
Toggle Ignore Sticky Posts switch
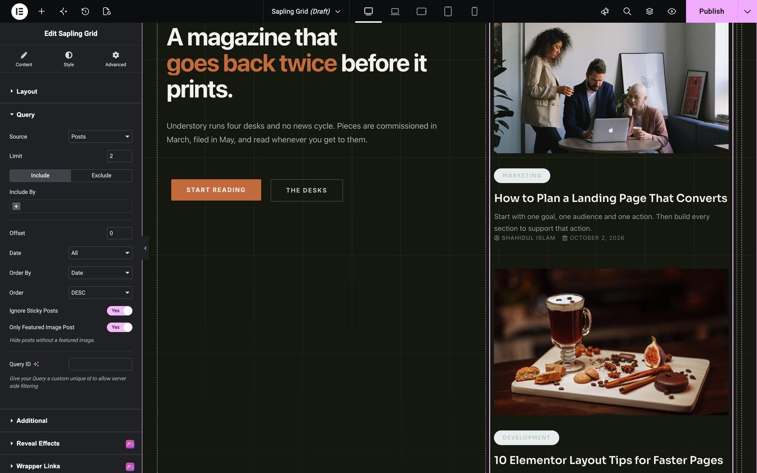point(120,311)
